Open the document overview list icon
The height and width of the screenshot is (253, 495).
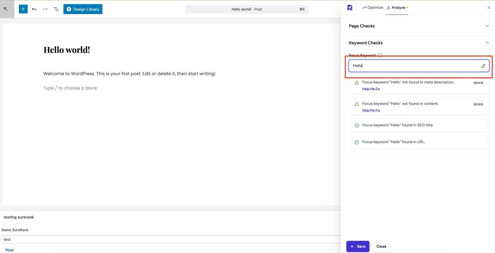pos(56,9)
